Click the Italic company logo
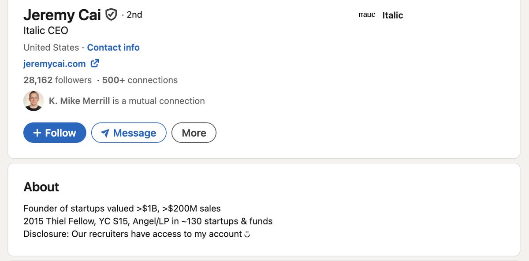Image resolution: width=529 pixels, height=261 pixels. point(367,15)
